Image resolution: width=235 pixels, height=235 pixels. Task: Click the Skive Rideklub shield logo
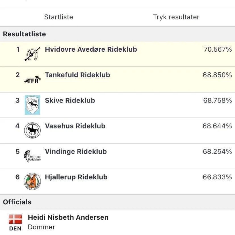(x=32, y=105)
